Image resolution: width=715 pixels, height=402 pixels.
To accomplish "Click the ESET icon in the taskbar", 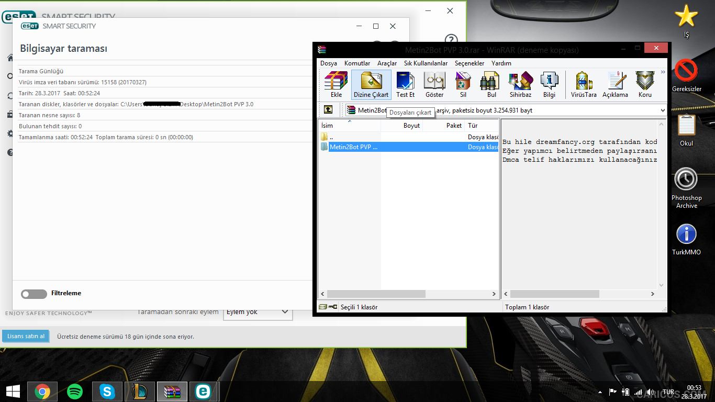I will click(x=203, y=391).
